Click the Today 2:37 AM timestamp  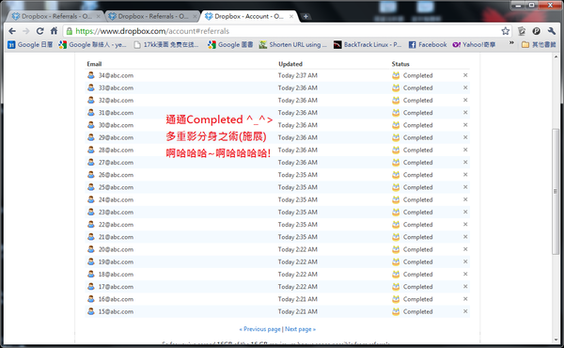(297, 75)
